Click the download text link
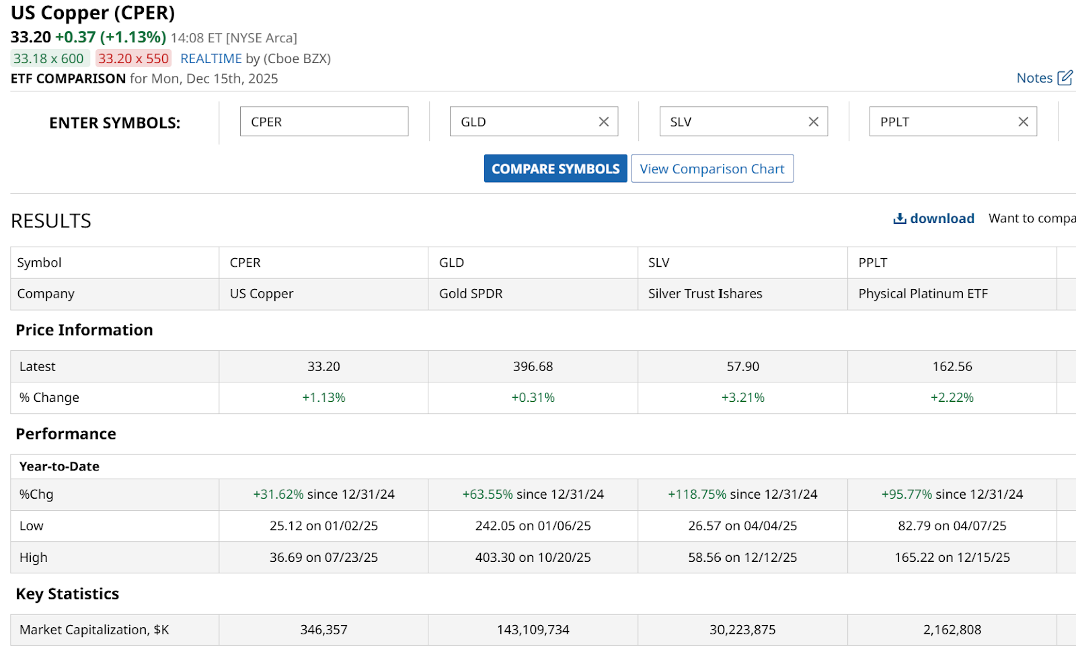This screenshot has height=658, width=1076. 941,218
